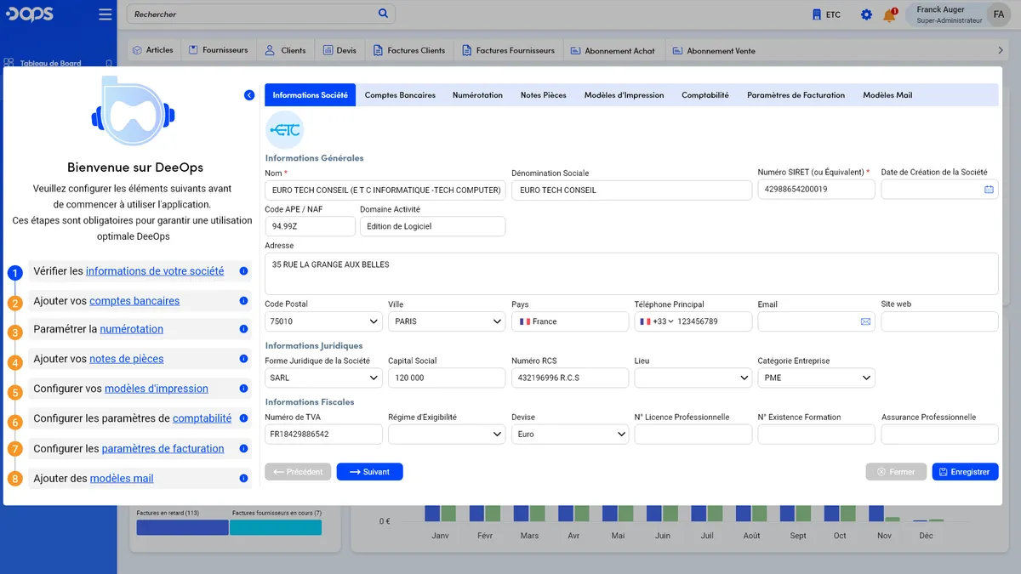Follow the modèles d'impression link

157,389
